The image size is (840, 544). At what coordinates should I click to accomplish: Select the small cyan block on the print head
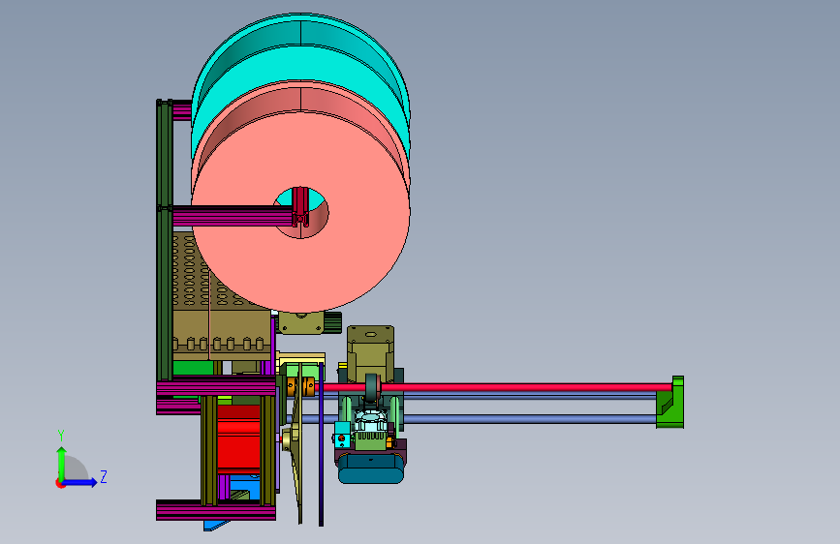click(342, 435)
